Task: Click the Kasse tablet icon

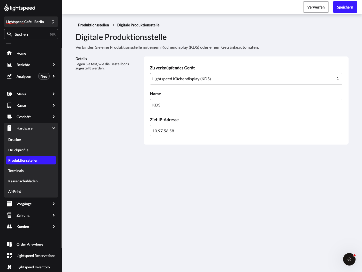Action: 9,105
